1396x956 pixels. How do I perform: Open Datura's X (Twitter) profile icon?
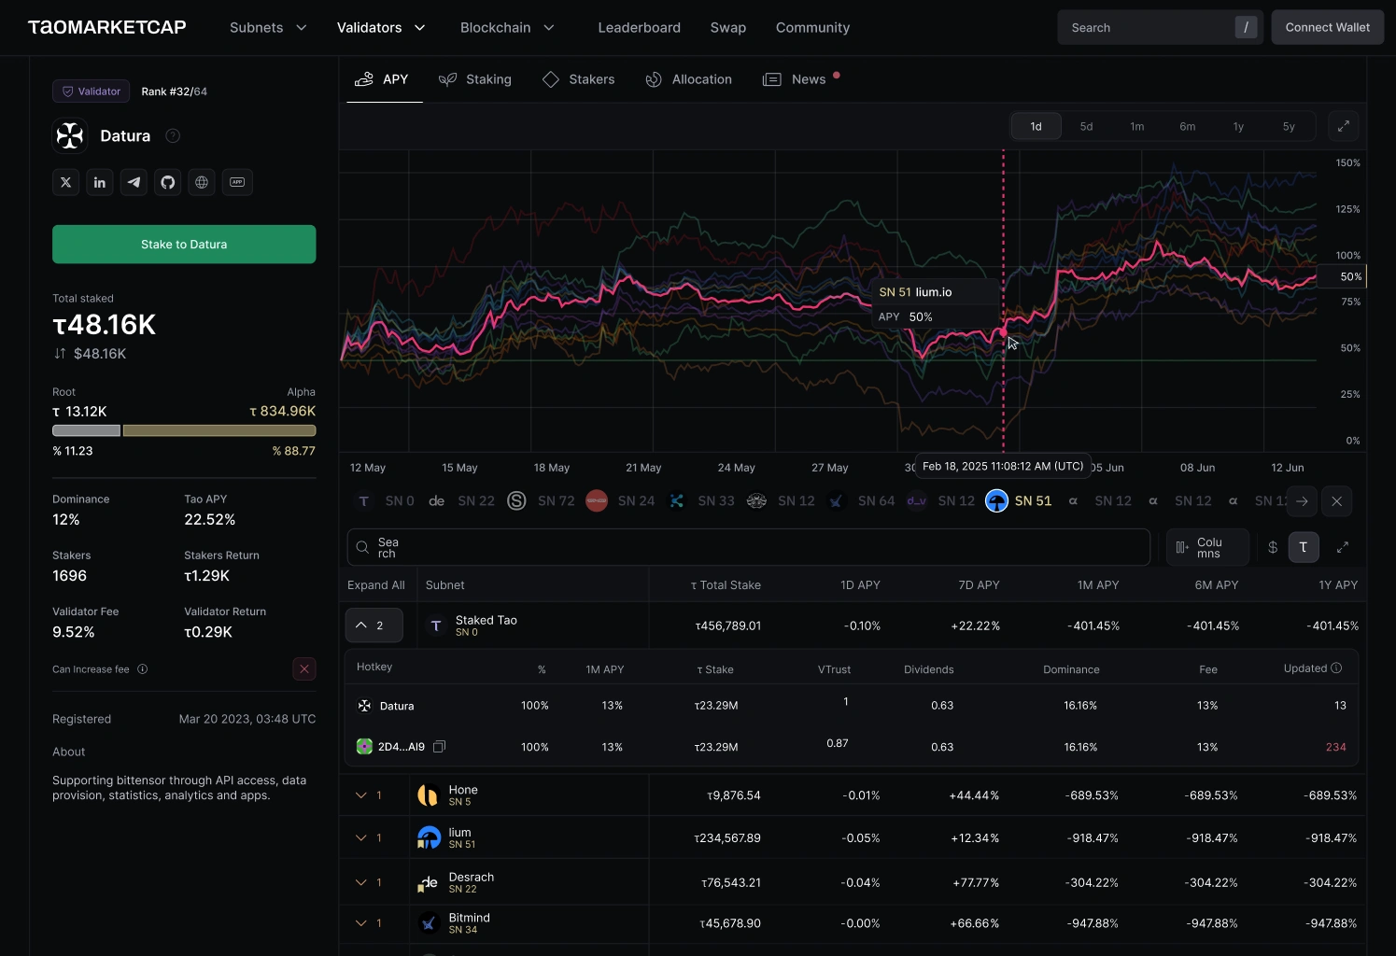[65, 182]
